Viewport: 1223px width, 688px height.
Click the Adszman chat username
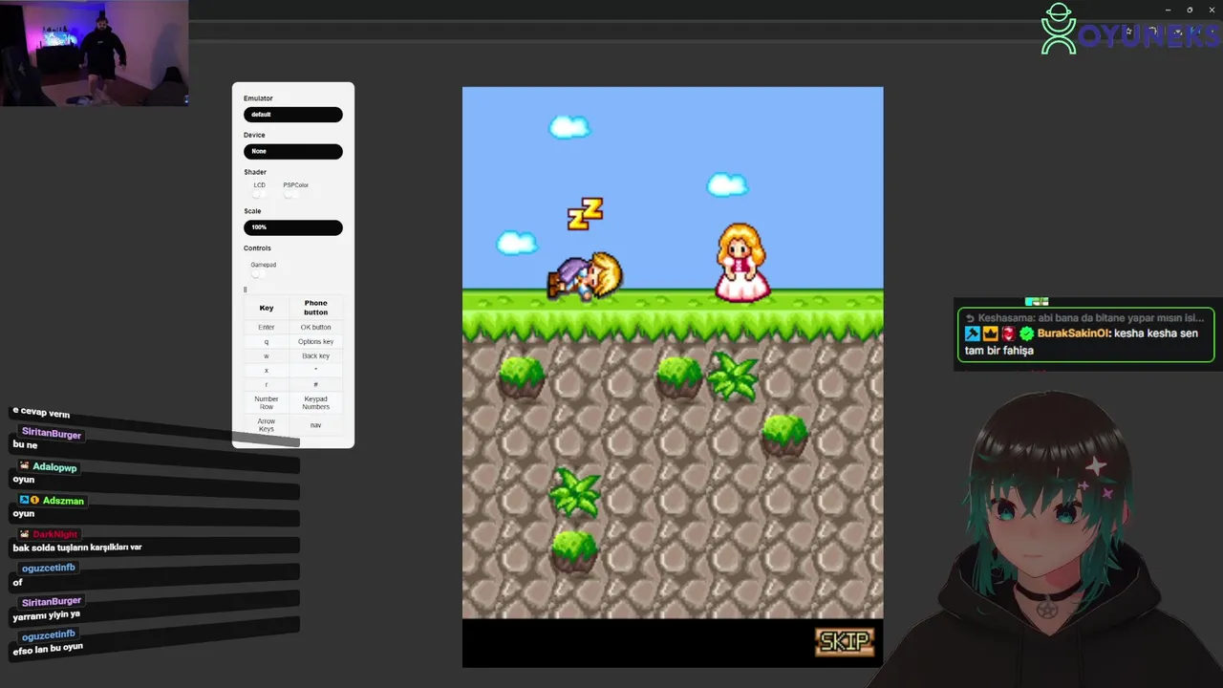63,501
